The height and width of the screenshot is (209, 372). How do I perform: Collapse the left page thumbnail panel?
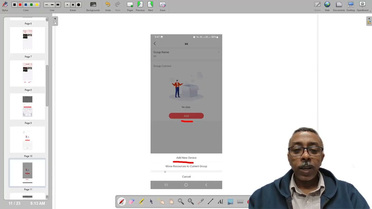coord(55,21)
